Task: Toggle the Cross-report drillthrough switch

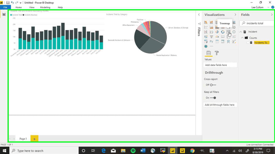Action: tap(213, 85)
